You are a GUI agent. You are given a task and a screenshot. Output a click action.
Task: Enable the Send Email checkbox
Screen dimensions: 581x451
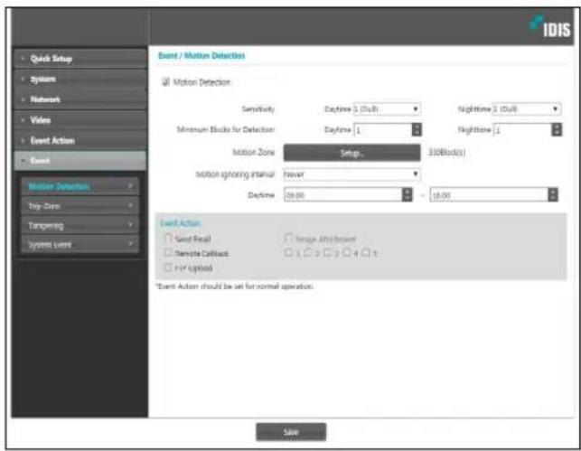(168, 238)
